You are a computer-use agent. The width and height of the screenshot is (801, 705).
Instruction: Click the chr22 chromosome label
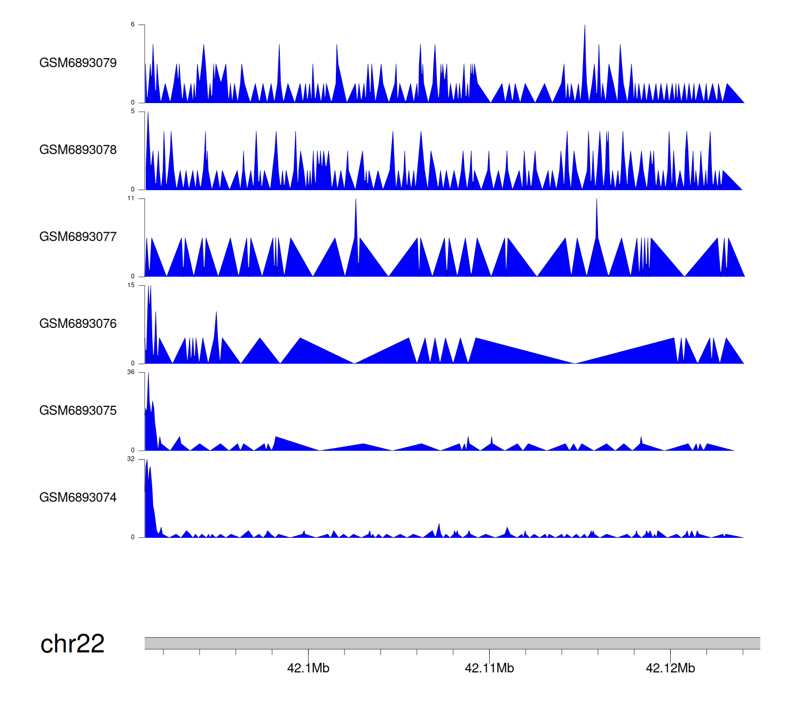coord(72,644)
